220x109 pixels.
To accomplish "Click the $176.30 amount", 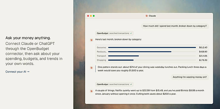I will 203,60.
